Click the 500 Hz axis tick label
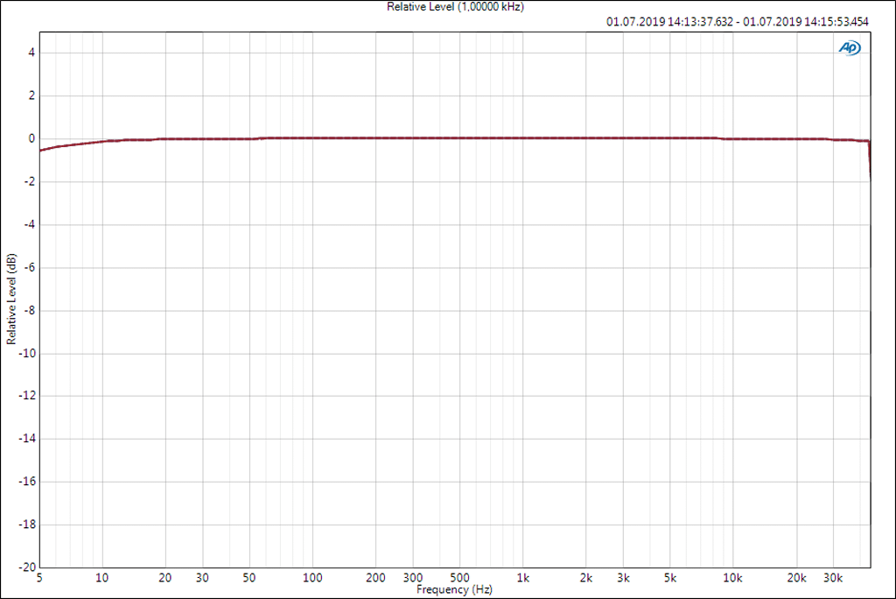The width and height of the screenshot is (896, 599). point(460,578)
